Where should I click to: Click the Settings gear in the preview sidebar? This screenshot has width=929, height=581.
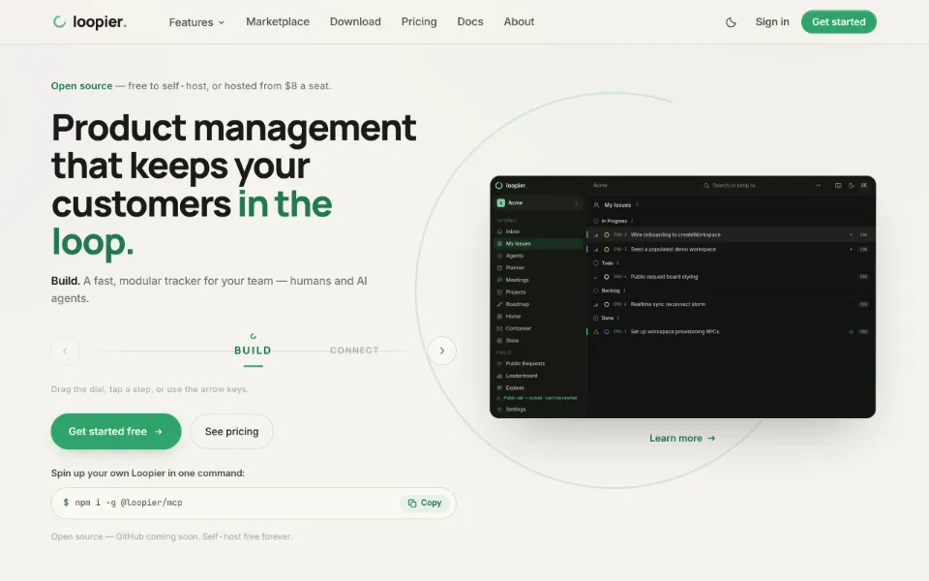(499, 409)
